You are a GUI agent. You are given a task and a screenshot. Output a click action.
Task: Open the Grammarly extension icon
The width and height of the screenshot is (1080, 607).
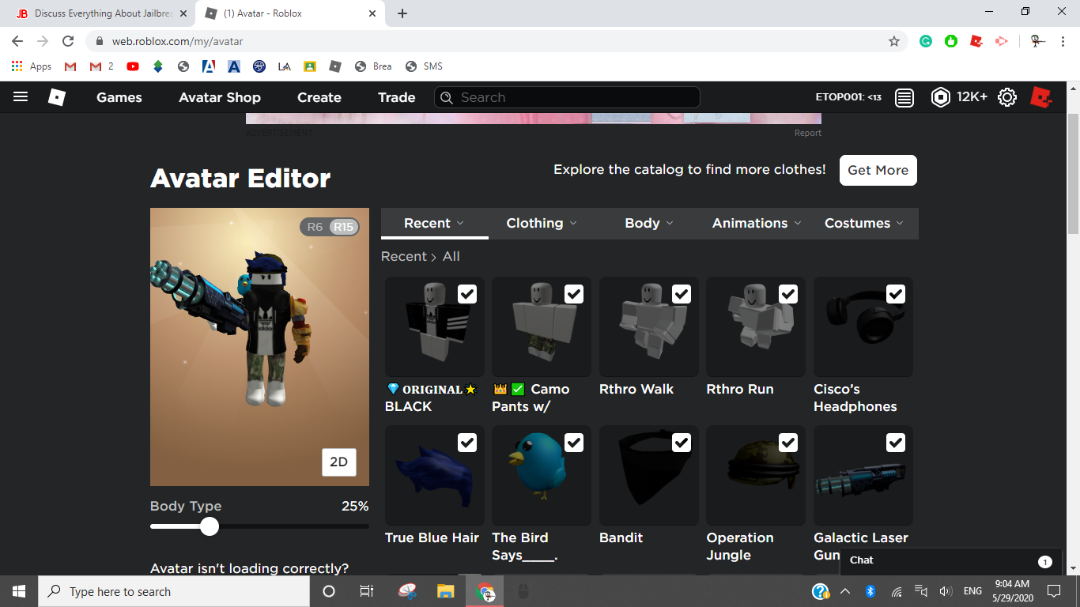tap(926, 41)
